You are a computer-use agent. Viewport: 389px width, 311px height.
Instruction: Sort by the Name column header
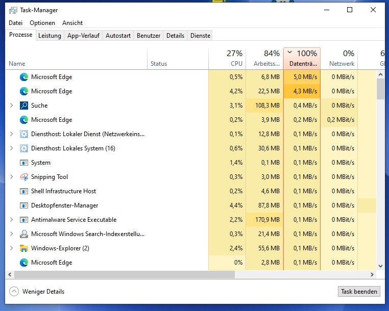(76, 59)
